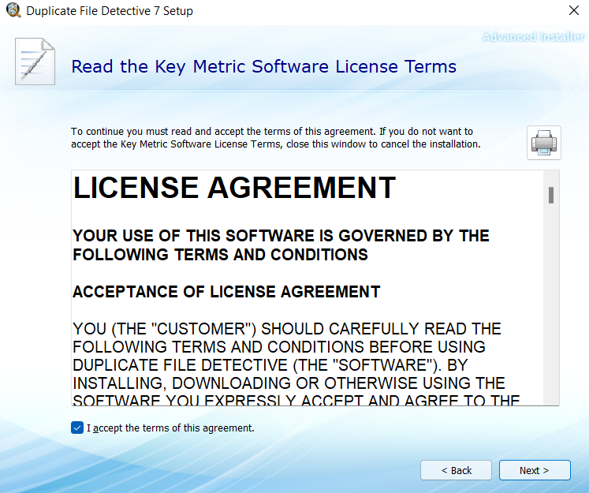Return with the Back button
589x493 pixels.
coord(456,470)
